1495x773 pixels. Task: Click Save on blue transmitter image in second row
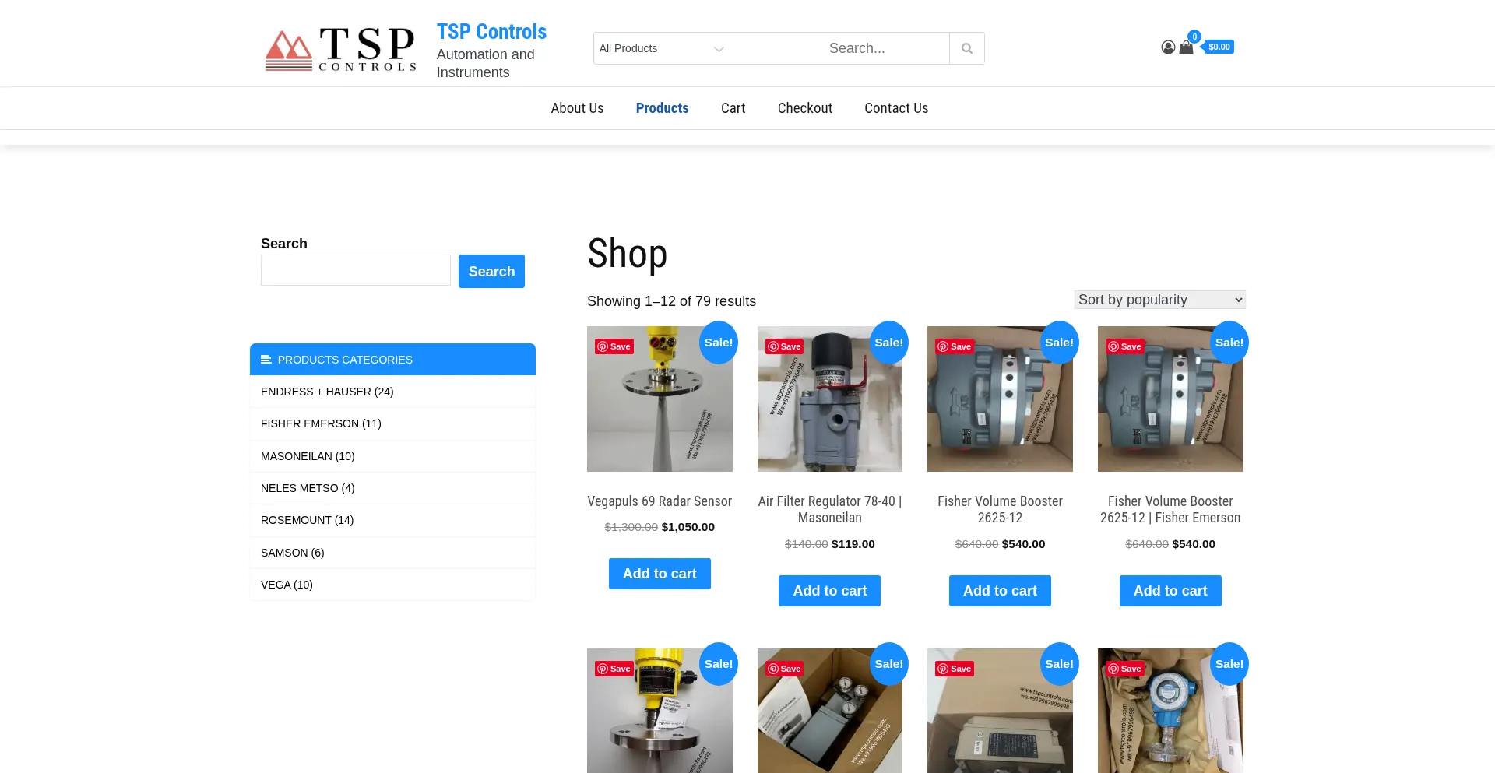coord(1125,669)
